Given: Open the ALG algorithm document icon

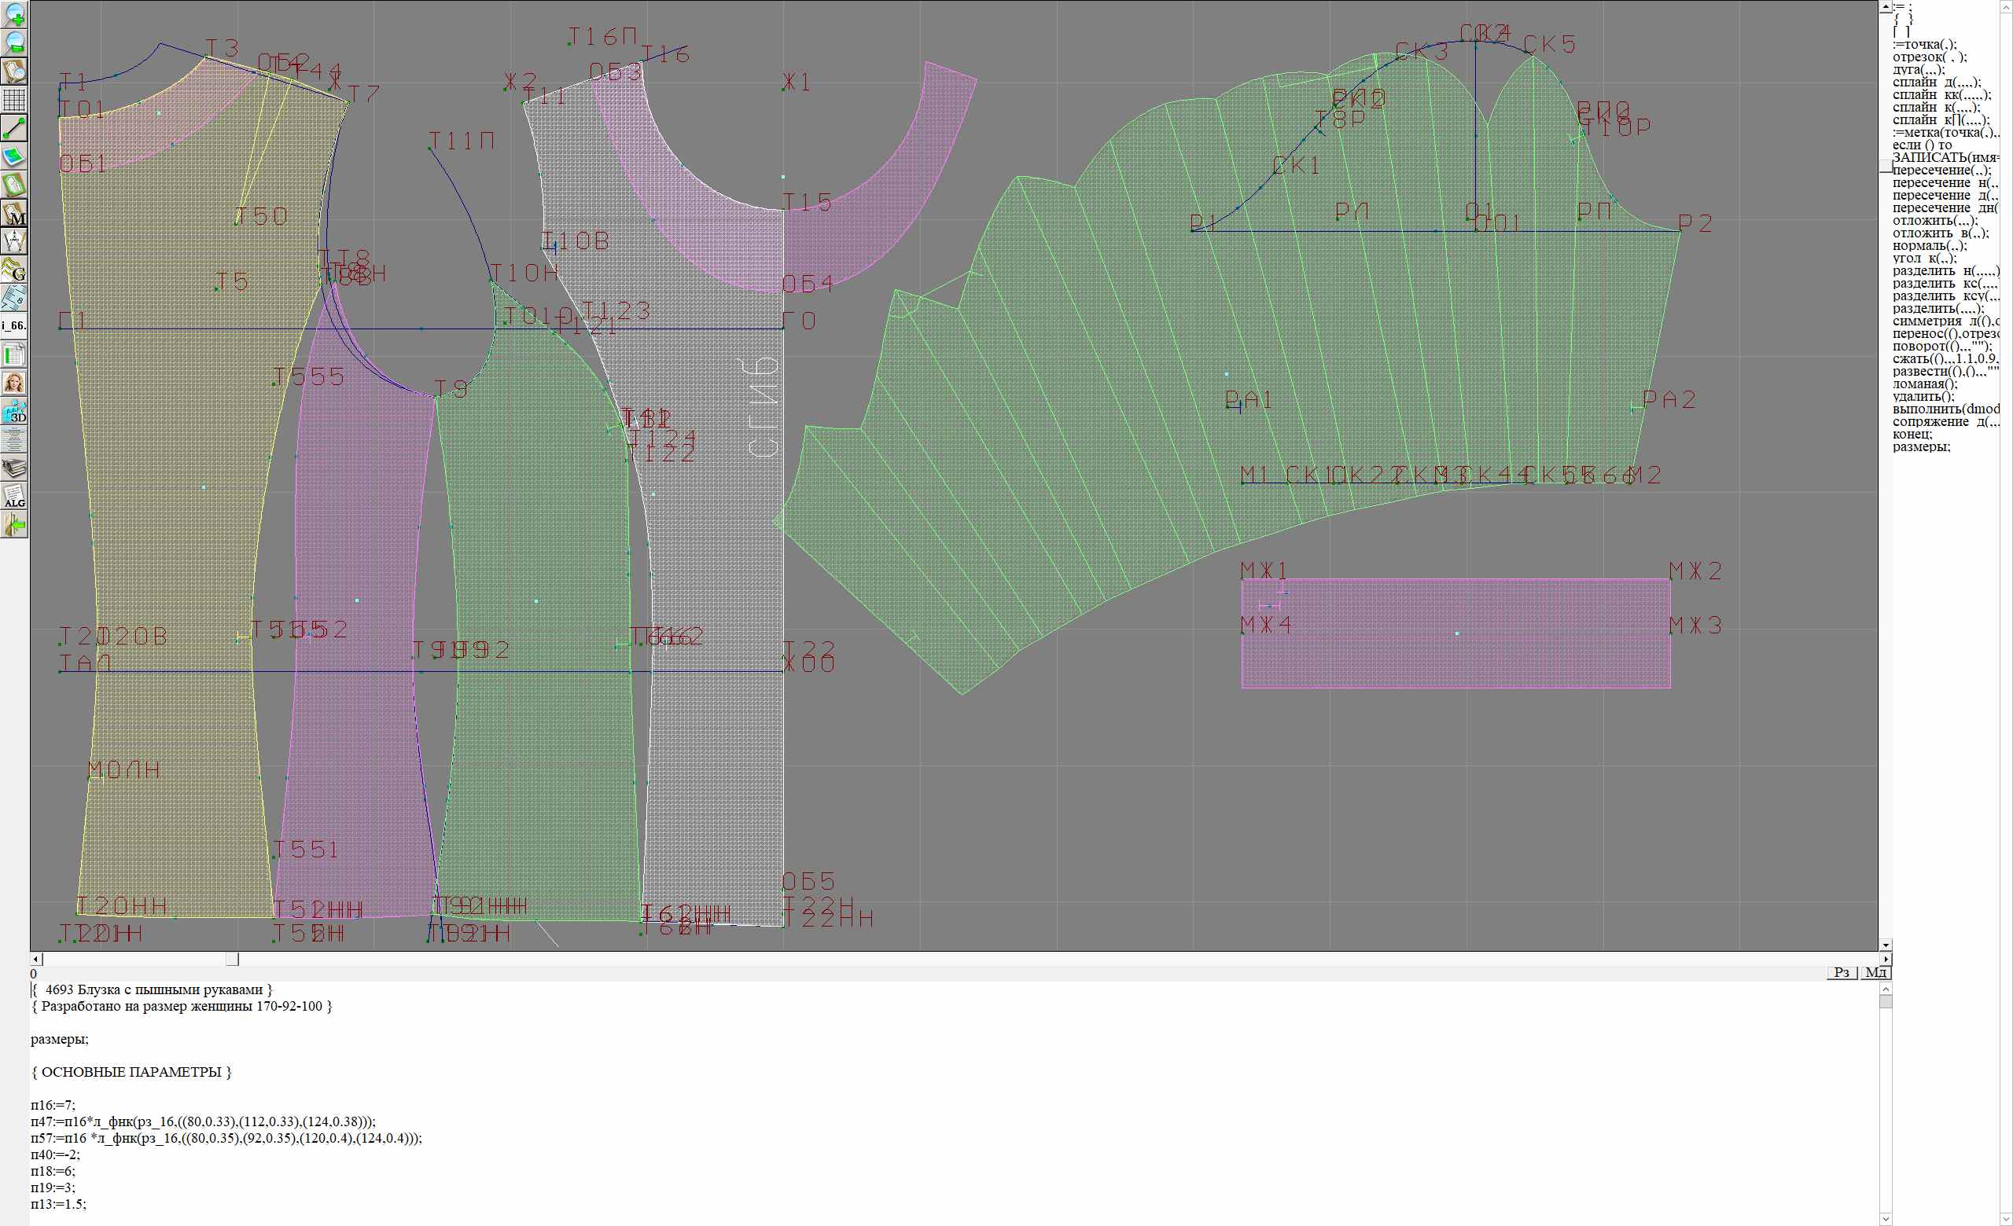Looking at the screenshot, I should pos(15,496).
